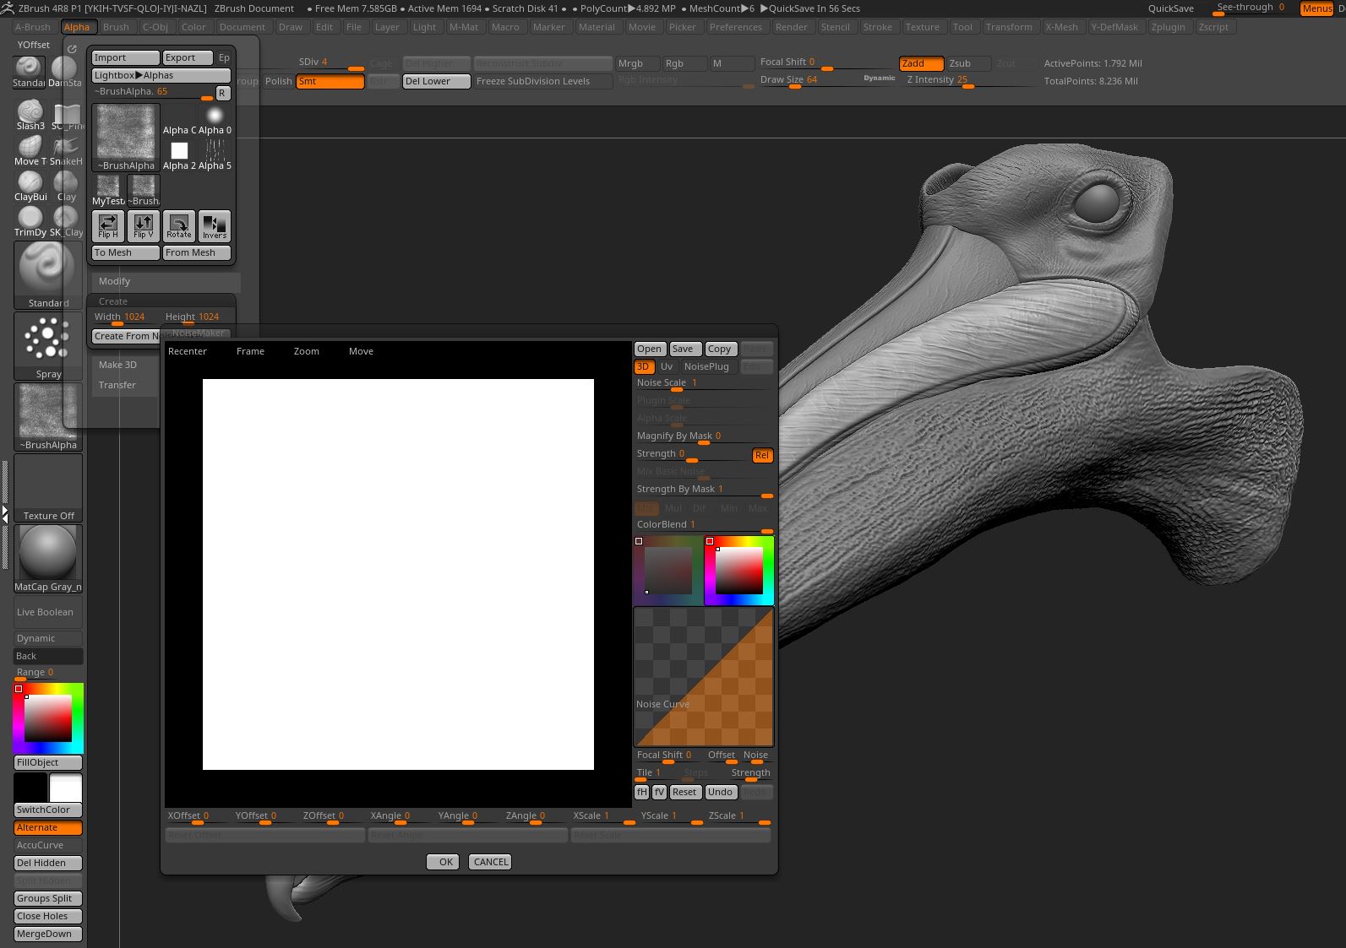Screen dimensions: 1346x948
Task: Click the white noise preview canvas
Action: (398, 575)
